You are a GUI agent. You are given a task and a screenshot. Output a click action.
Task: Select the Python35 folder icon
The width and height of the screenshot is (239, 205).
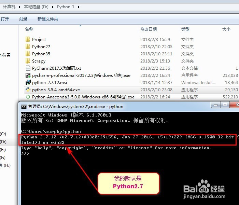(x=28, y=54)
